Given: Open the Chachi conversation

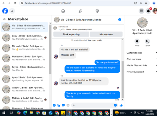Looking at the screenshot, I should [24, 89].
